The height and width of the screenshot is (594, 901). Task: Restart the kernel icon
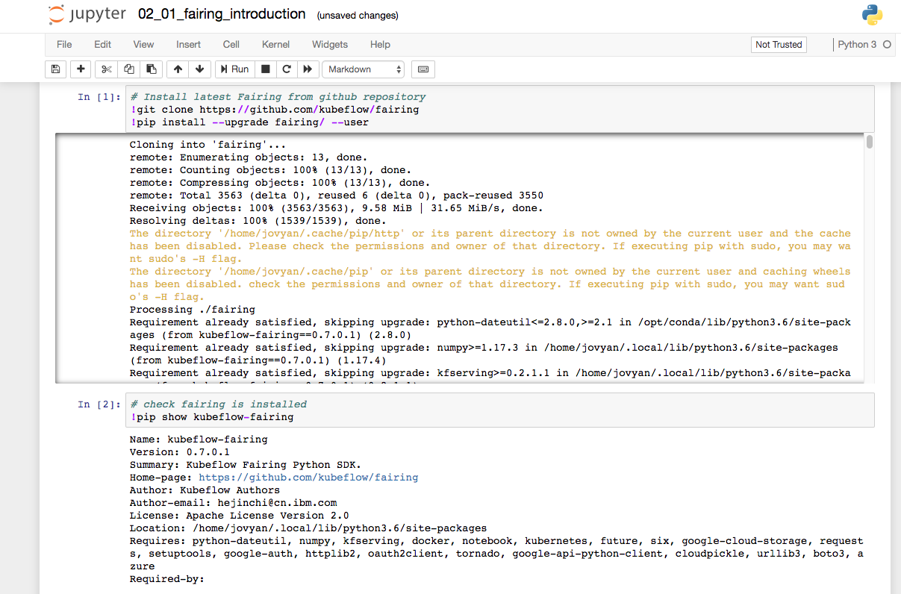coord(286,69)
